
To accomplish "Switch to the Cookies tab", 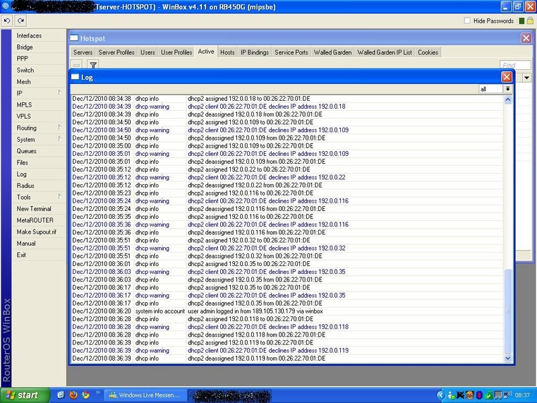I will point(428,52).
